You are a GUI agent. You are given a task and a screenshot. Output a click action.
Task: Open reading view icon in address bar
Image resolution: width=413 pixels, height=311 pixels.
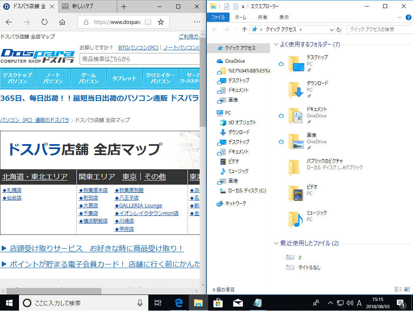148,22
